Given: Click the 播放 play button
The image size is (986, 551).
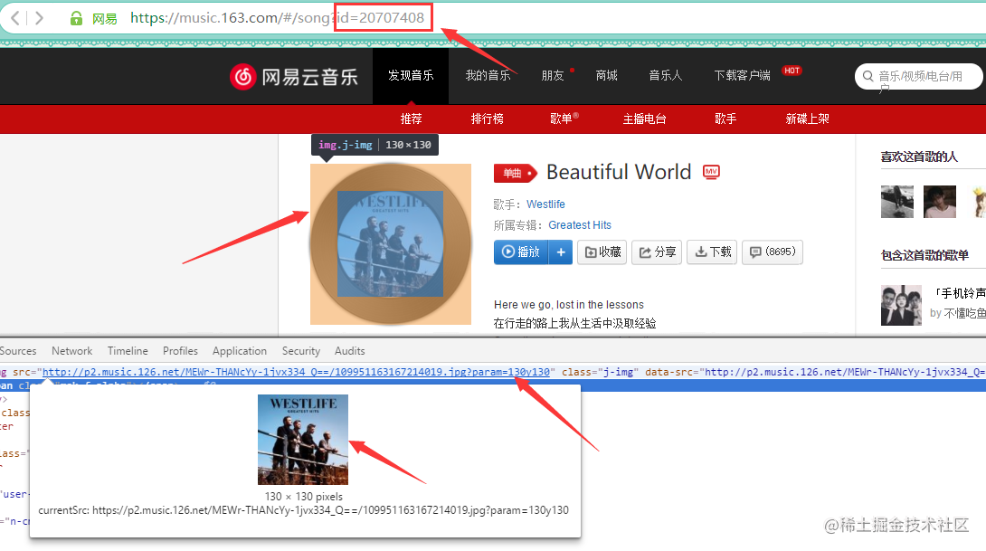Looking at the screenshot, I should click(x=521, y=252).
